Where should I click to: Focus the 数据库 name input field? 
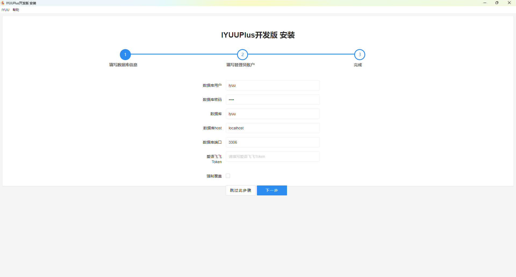pyautogui.click(x=273, y=114)
